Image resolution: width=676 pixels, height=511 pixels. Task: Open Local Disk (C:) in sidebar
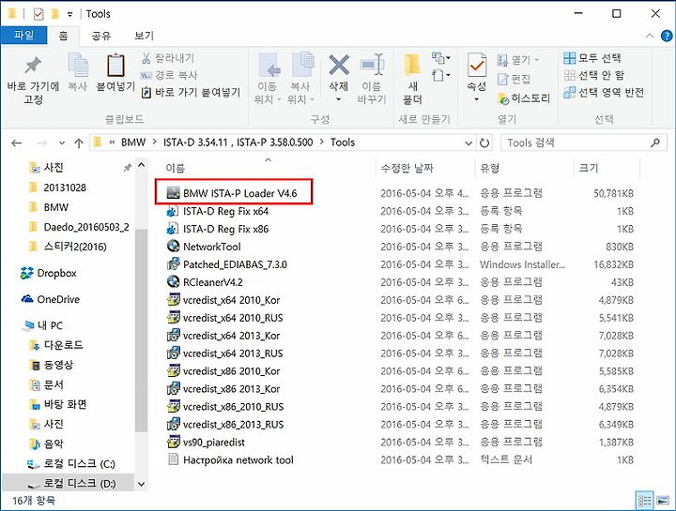point(71,463)
